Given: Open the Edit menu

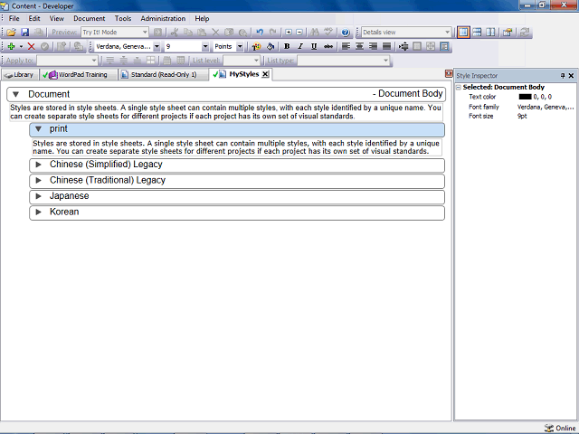Looking at the screenshot, I should coord(34,18).
